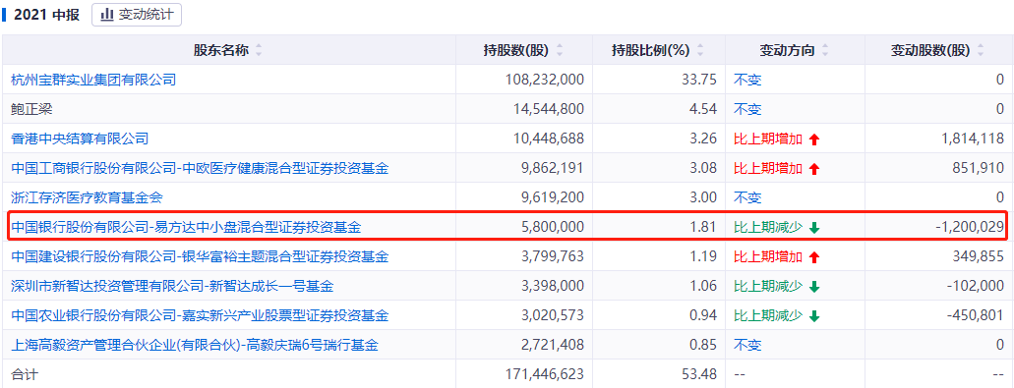
Task: Open shareholder 香港中央结算有限公司 link
Action: coord(80,139)
